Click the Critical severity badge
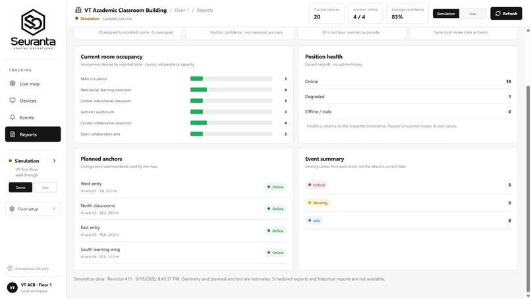The width and height of the screenshot is (531, 299). [316, 185]
